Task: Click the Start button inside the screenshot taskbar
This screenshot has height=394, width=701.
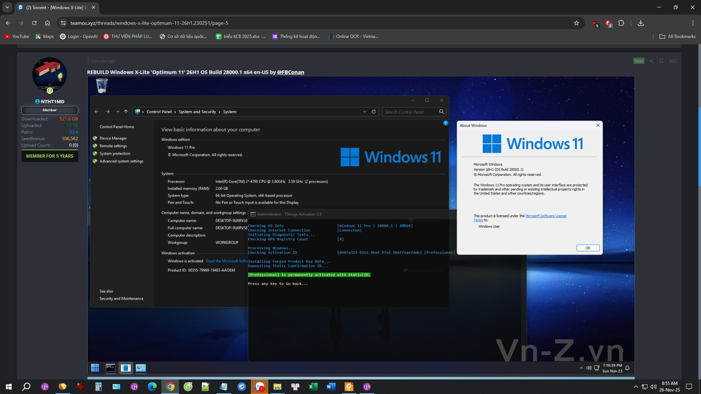Action: 95,368
